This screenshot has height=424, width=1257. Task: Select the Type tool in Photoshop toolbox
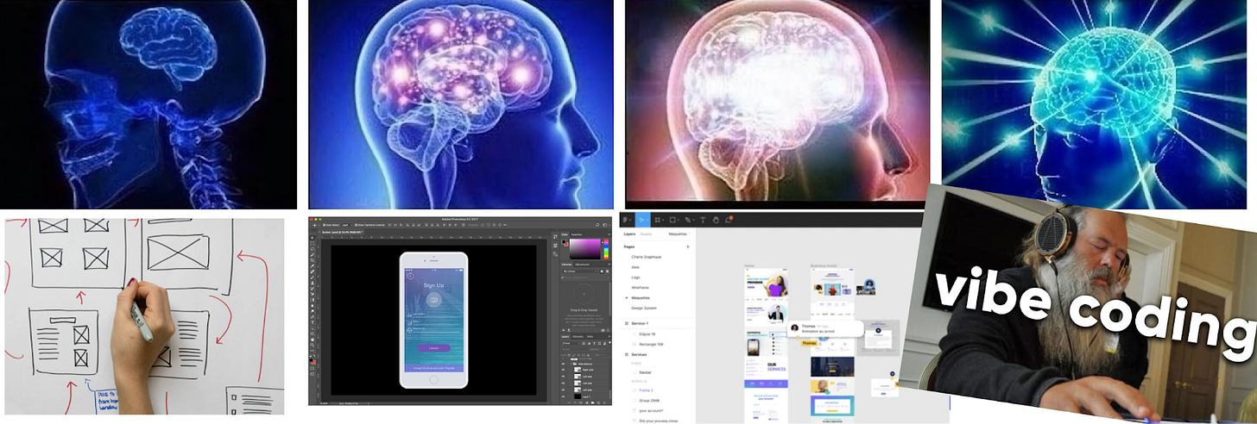pyautogui.click(x=313, y=322)
